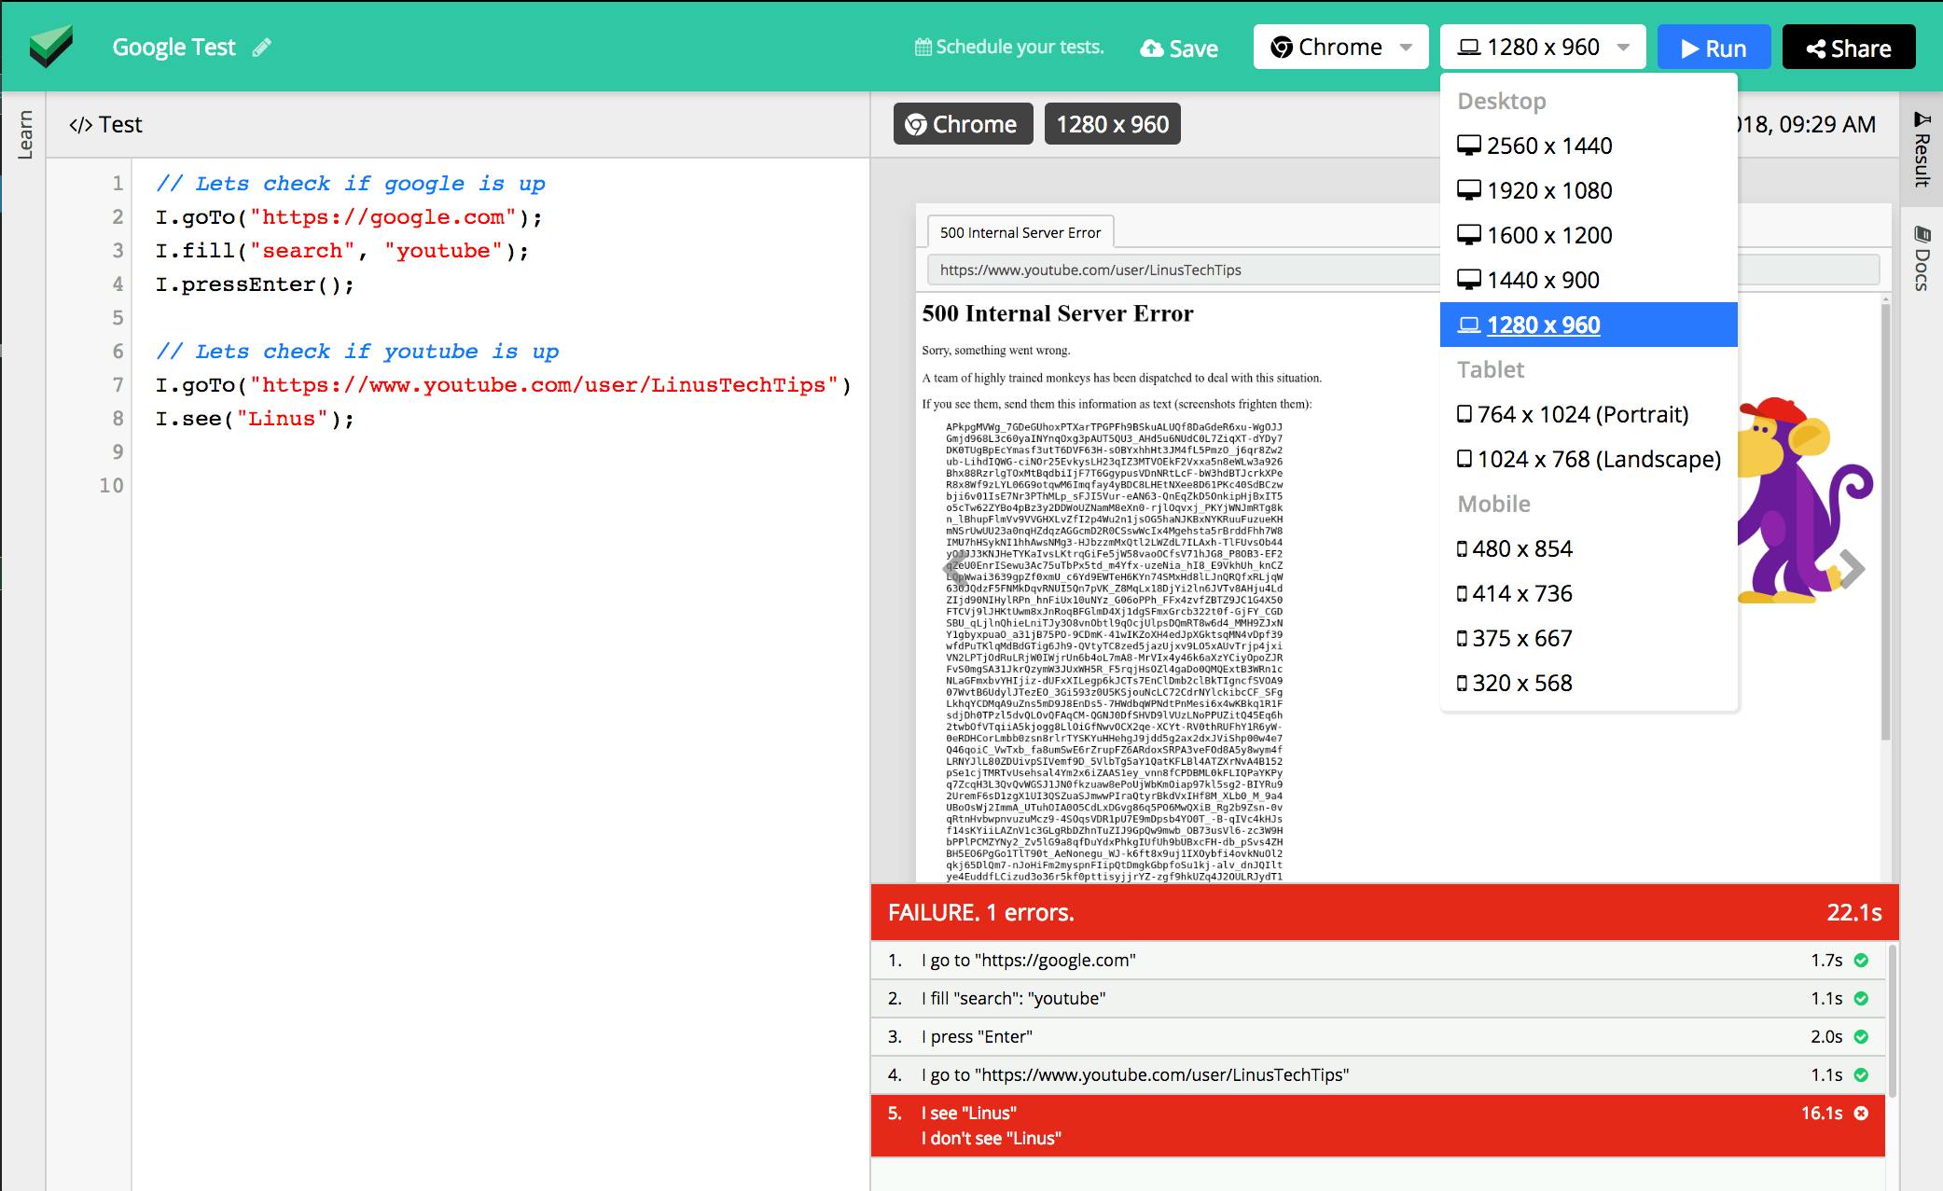
Task: Select 1920 x 1080 desktop resolution
Action: click(x=1589, y=190)
